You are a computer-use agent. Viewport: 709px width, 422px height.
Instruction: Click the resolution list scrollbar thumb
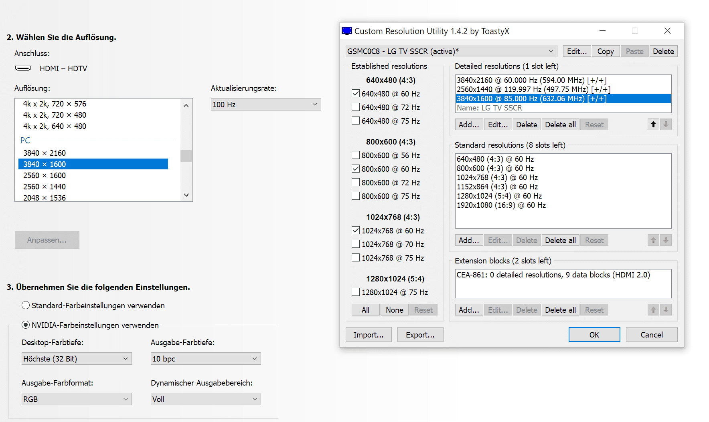pyautogui.click(x=186, y=156)
